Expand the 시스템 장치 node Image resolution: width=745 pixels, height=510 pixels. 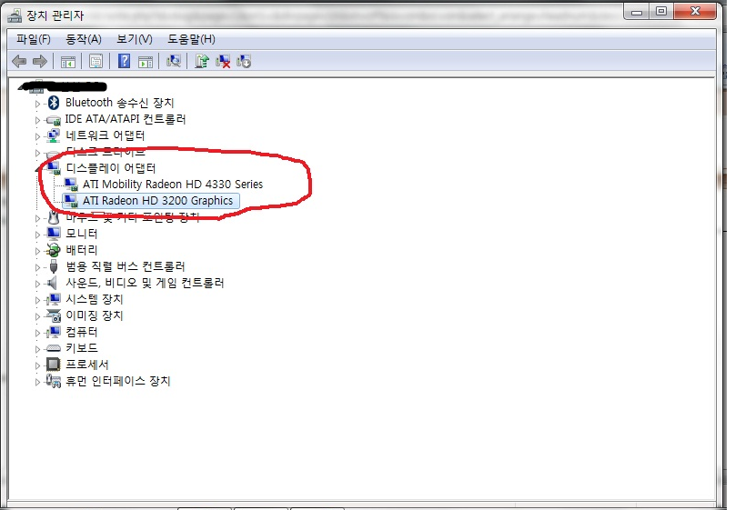pos(37,300)
